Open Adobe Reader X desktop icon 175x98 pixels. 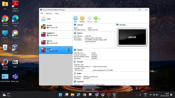(x=15, y=6)
